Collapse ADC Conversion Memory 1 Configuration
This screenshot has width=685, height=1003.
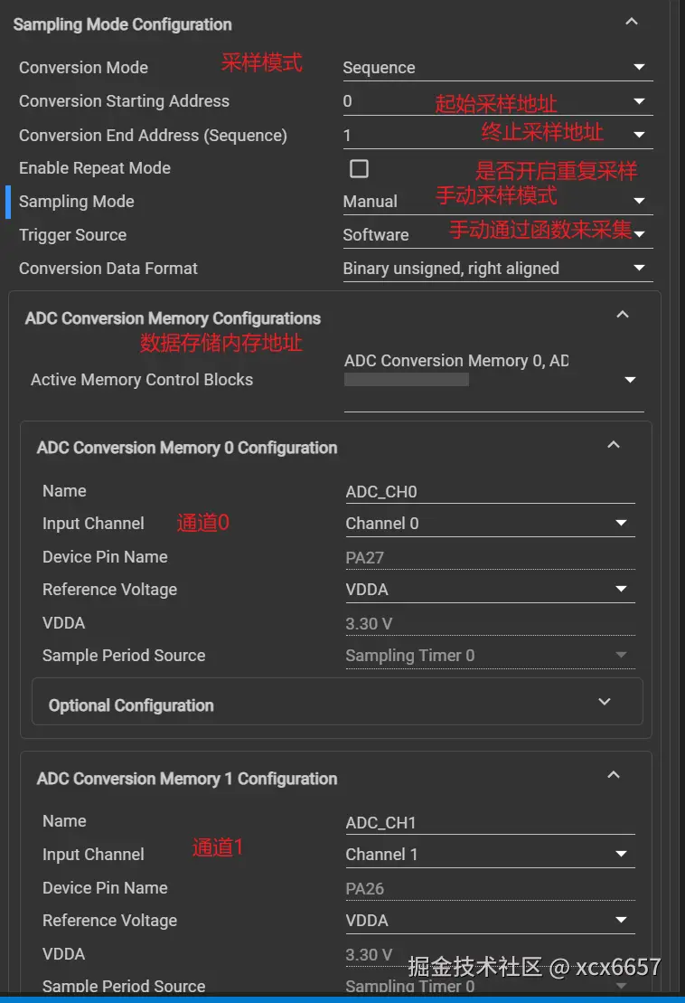(614, 775)
